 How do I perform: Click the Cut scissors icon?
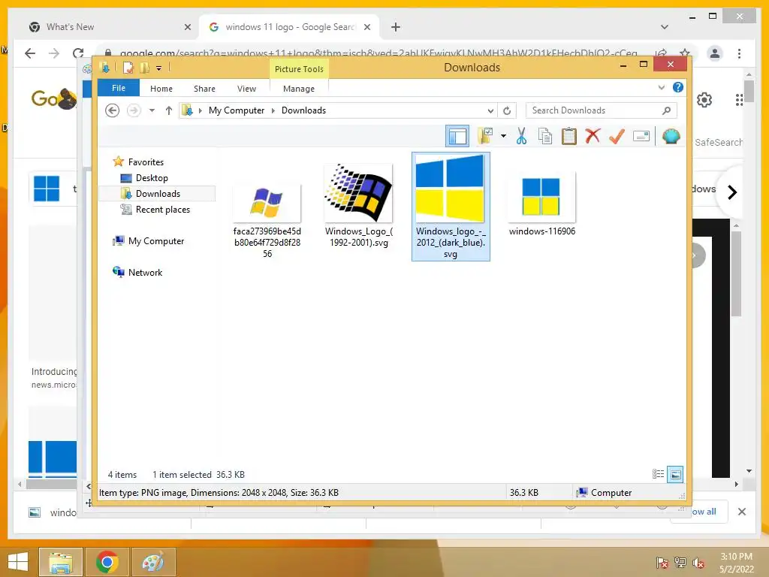click(521, 136)
